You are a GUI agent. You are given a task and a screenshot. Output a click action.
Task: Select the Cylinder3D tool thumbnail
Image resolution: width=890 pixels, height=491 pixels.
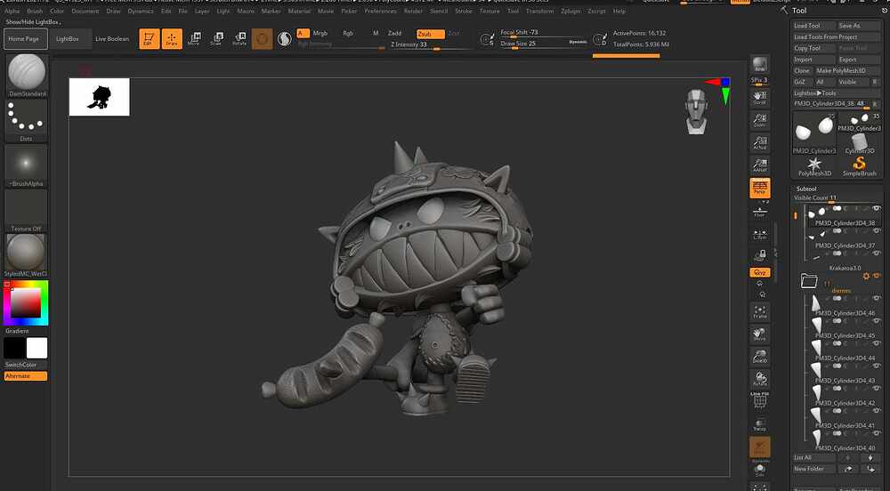click(860, 144)
